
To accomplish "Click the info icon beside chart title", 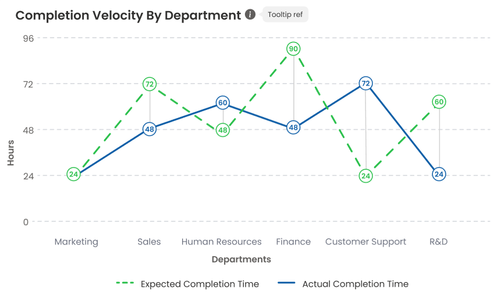I will [250, 15].
